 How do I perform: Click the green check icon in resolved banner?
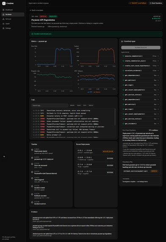tap(32, 34)
